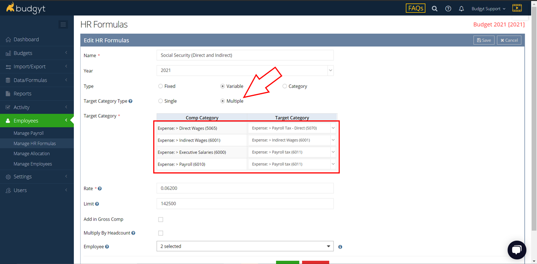
Task: Open target dropdown for Direct Wages row
Action: tap(292, 128)
